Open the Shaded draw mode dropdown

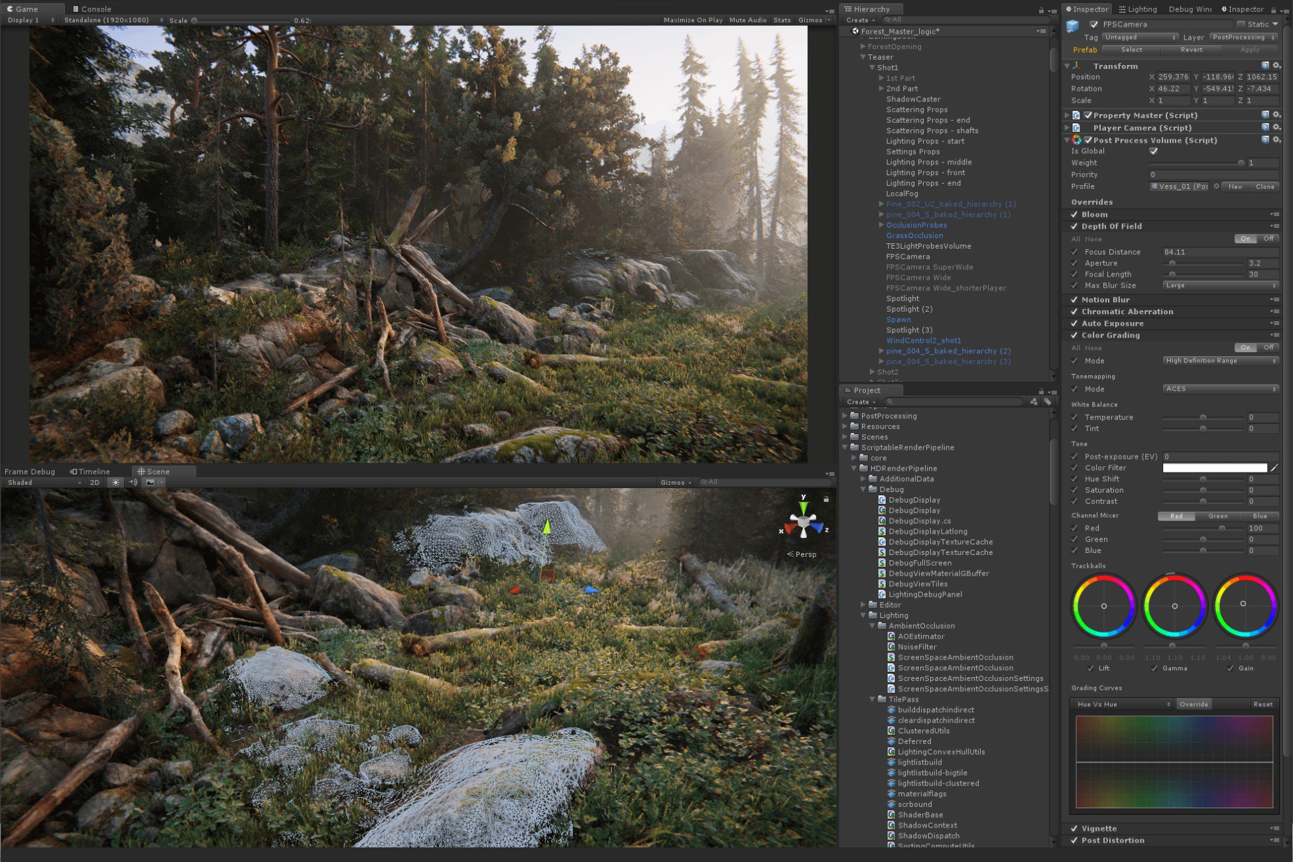[40, 482]
